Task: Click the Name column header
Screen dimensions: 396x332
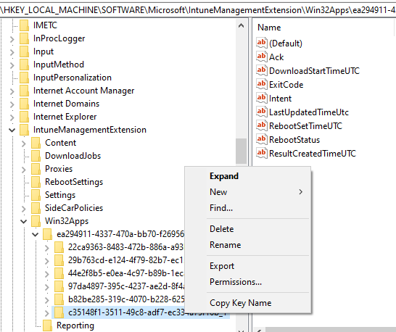Action: [x=269, y=28]
